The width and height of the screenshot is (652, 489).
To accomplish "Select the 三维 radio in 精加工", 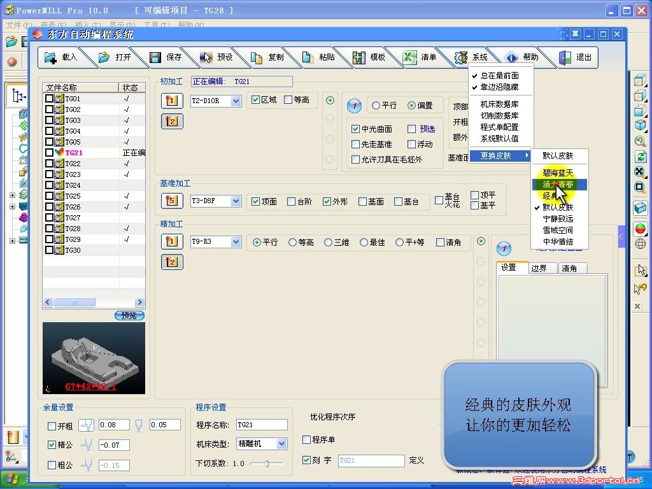I will (329, 242).
